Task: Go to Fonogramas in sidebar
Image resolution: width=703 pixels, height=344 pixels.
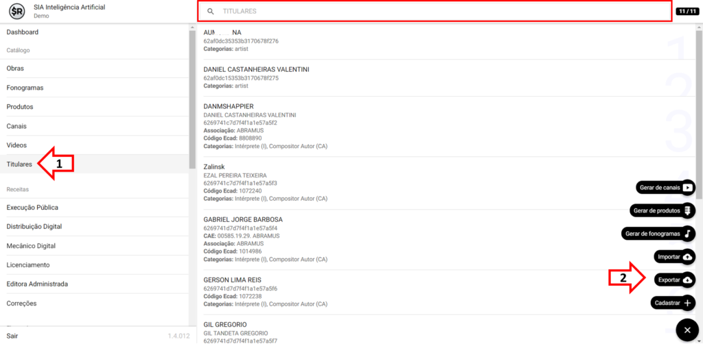Action: tap(25, 88)
